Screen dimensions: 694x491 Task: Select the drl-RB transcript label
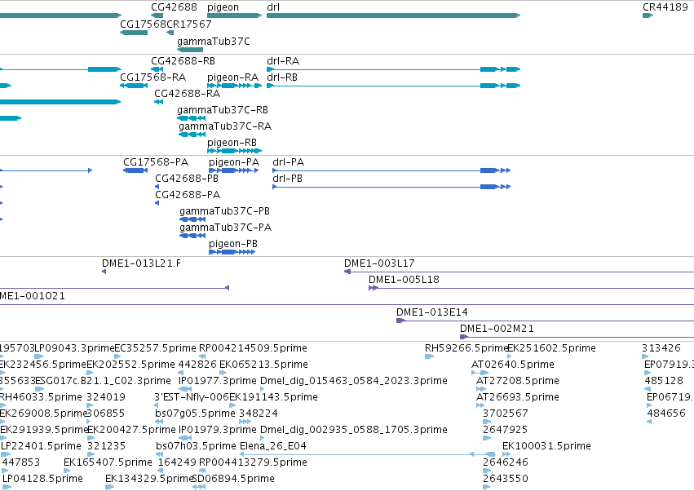point(282,77)
